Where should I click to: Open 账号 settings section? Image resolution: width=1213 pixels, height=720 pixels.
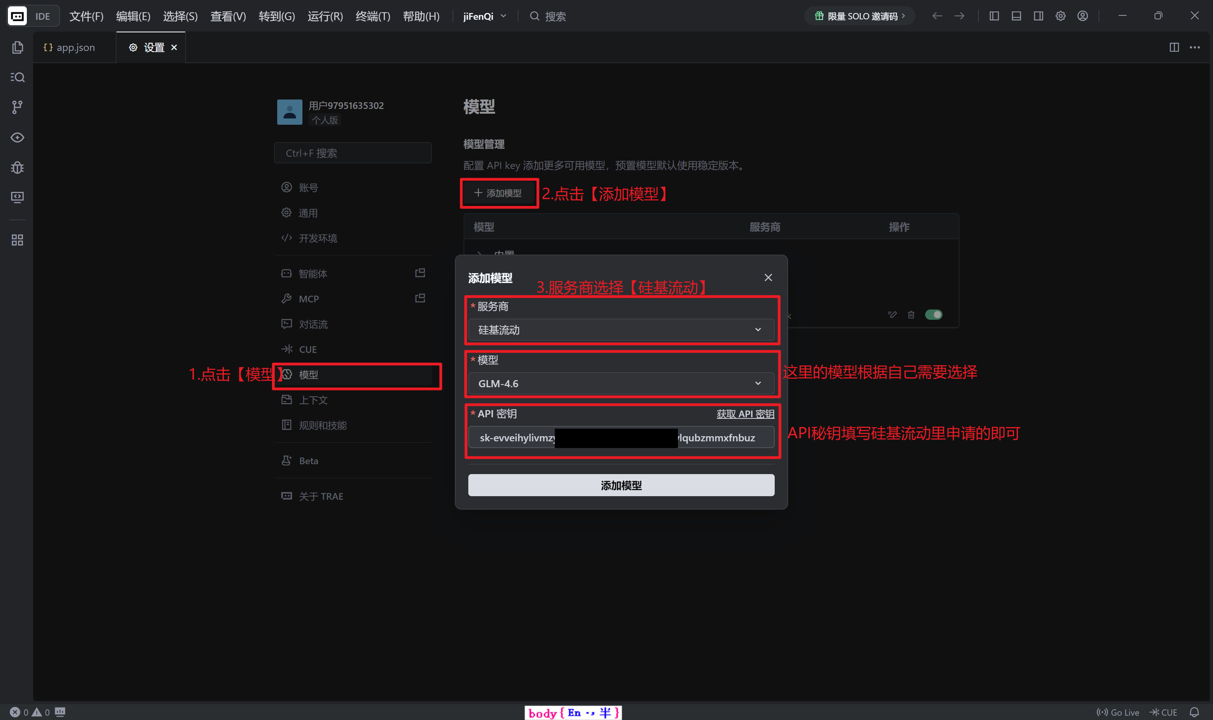[x=353, y=187]
